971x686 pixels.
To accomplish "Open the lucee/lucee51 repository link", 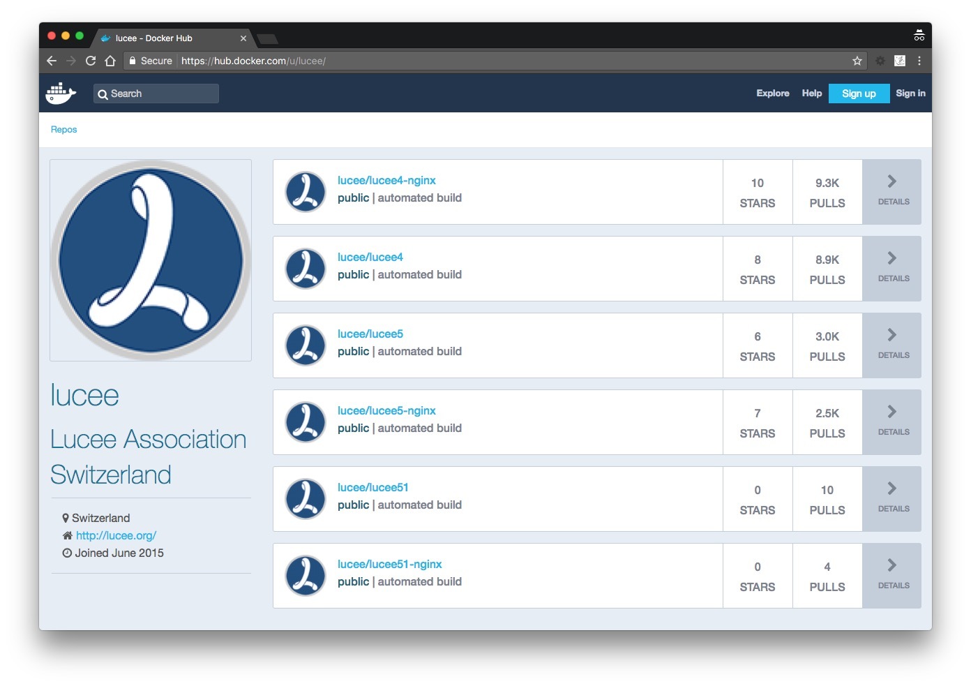I will tap(373, 488).
